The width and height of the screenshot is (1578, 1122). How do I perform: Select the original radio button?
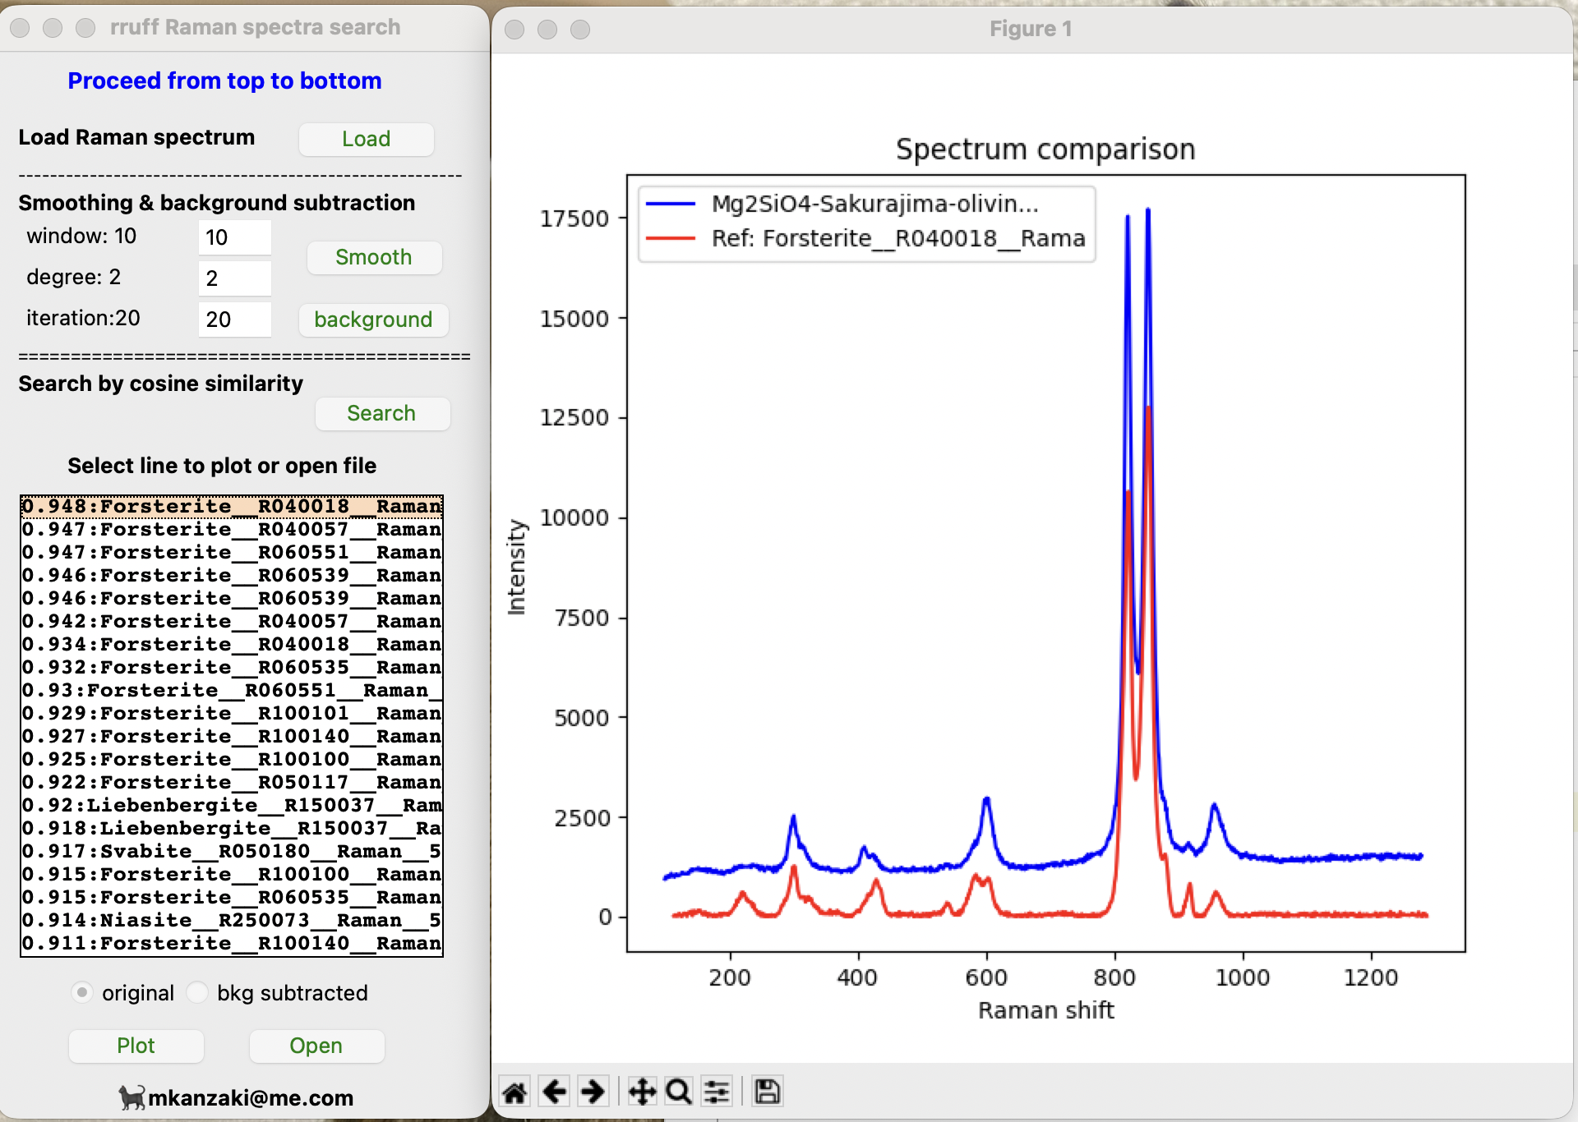click(82, 992)
